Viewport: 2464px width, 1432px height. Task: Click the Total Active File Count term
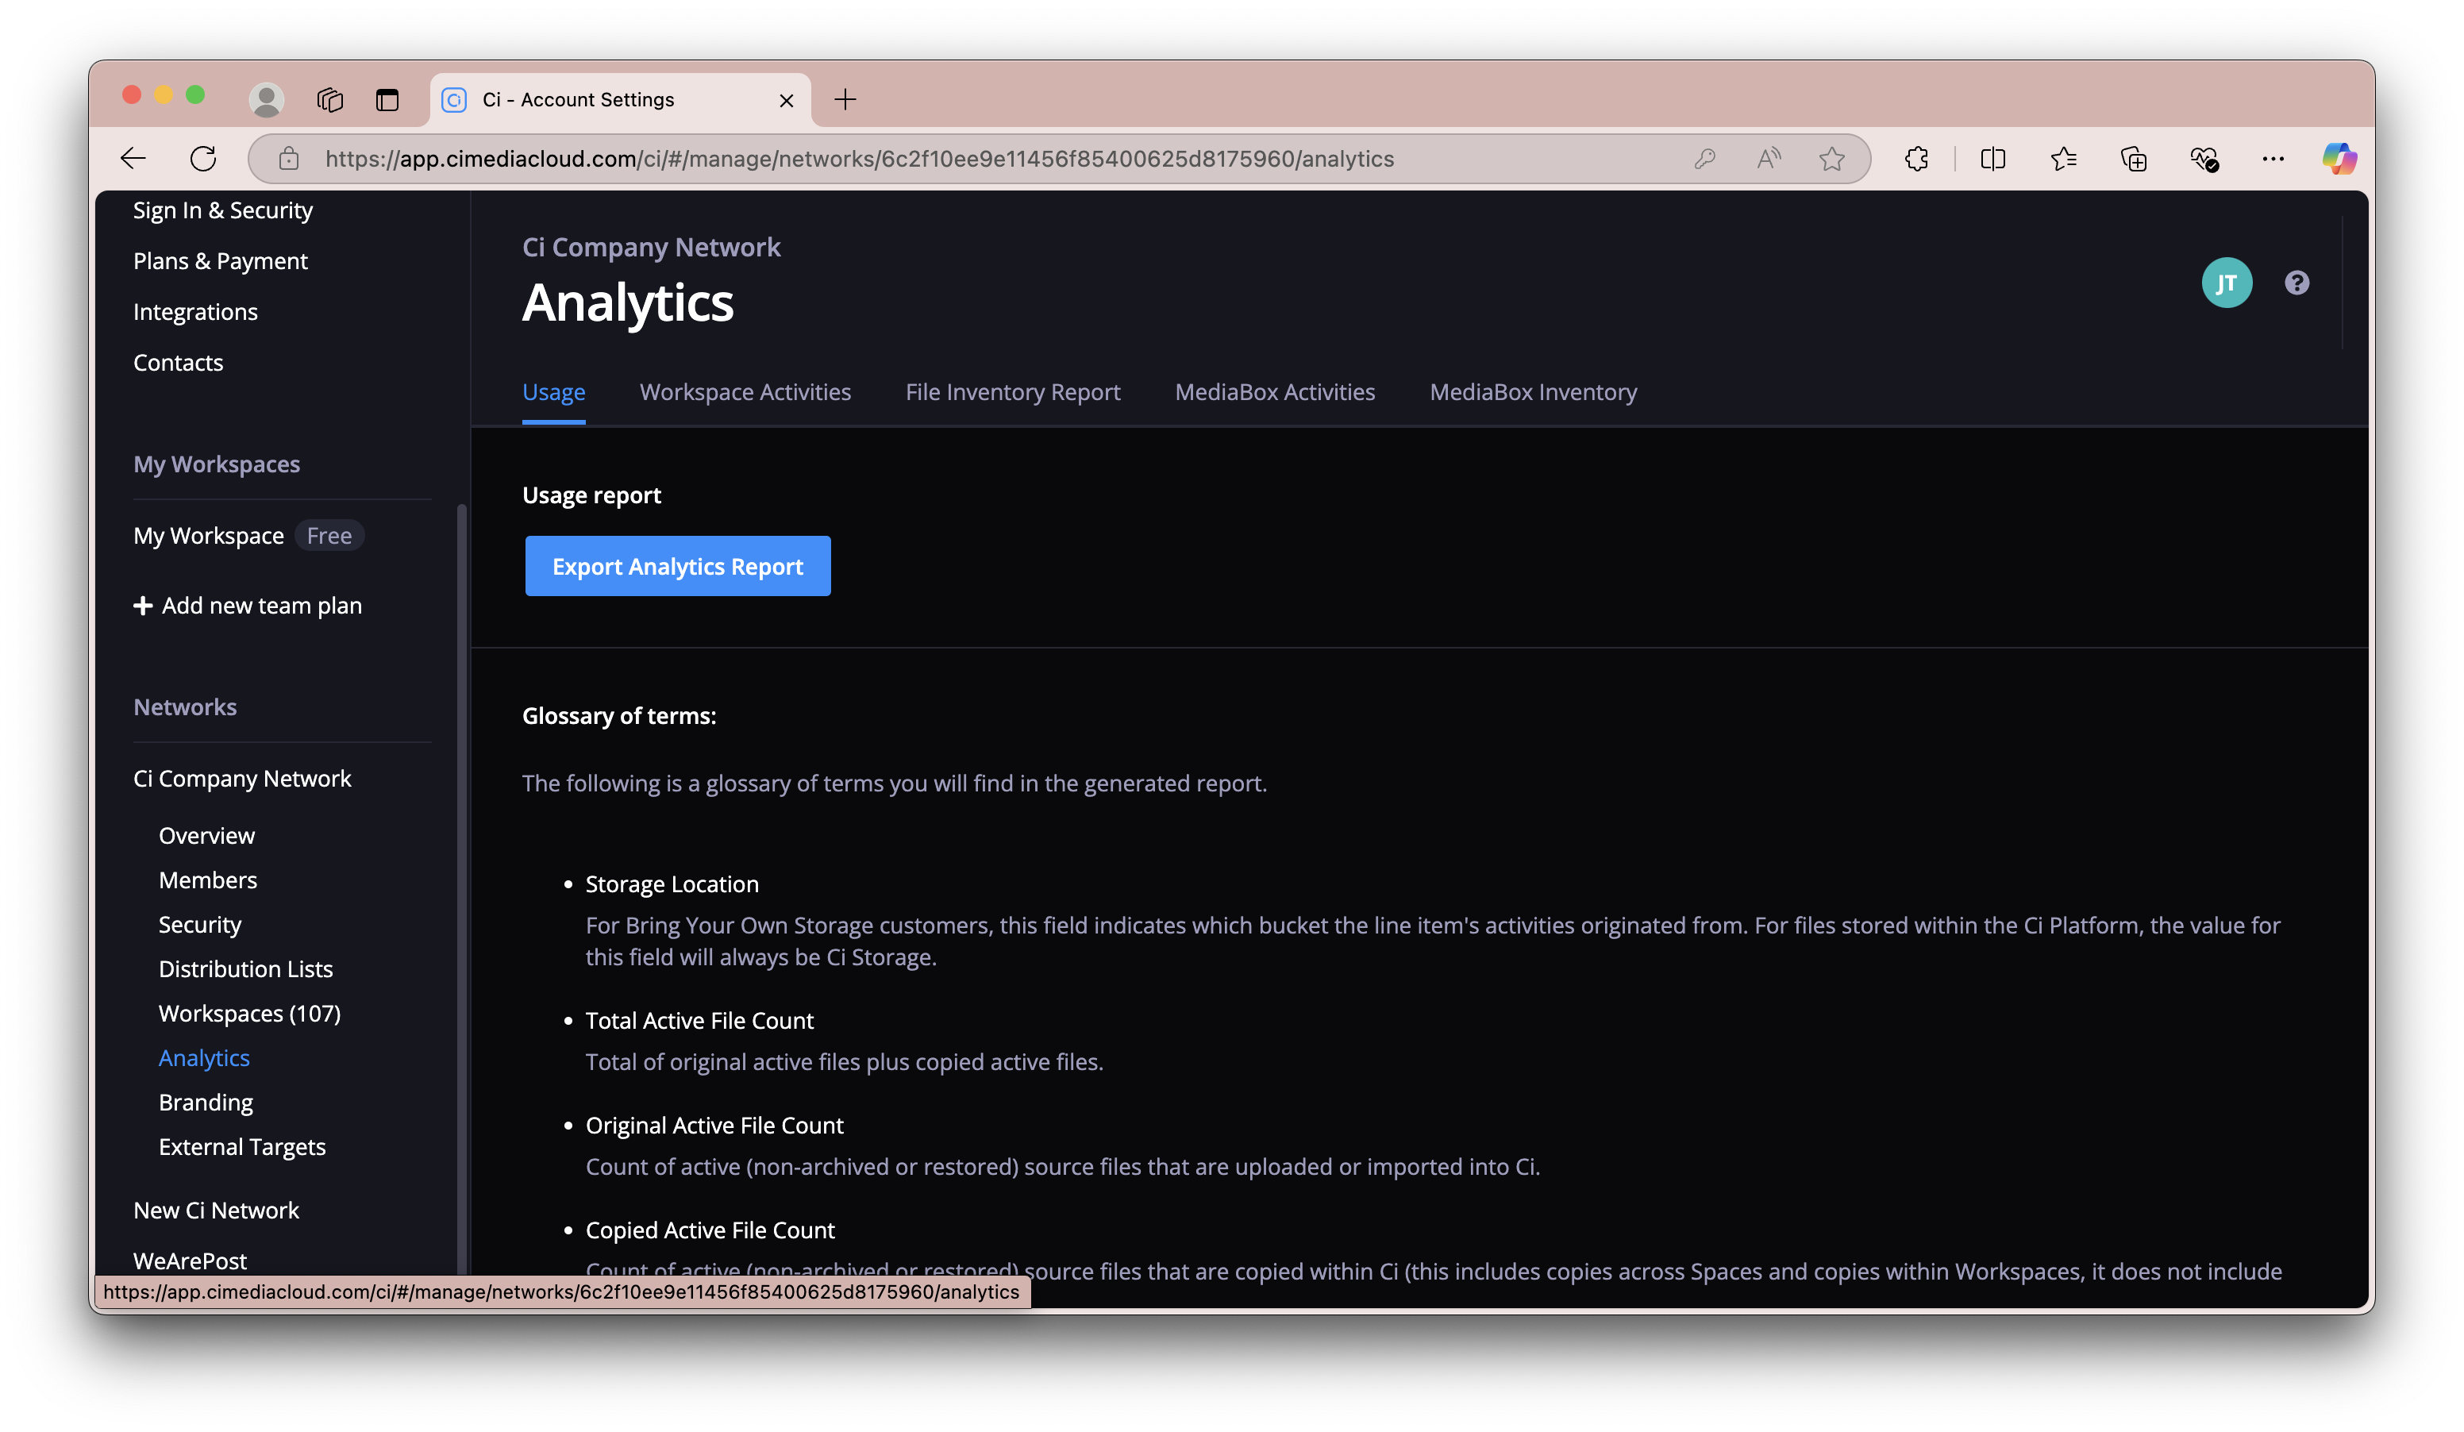point(699,1021)
